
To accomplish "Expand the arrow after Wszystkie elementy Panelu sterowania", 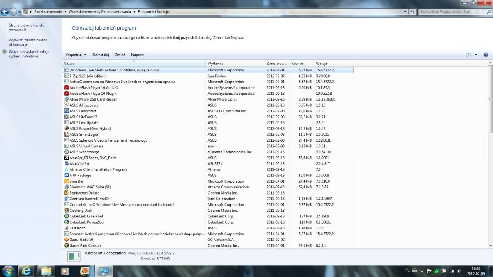I will point(134,12).
